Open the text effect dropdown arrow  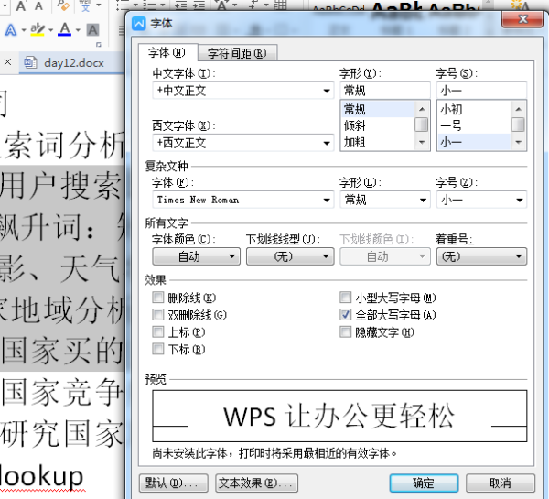pyautogui.click(x=24, y=30)
